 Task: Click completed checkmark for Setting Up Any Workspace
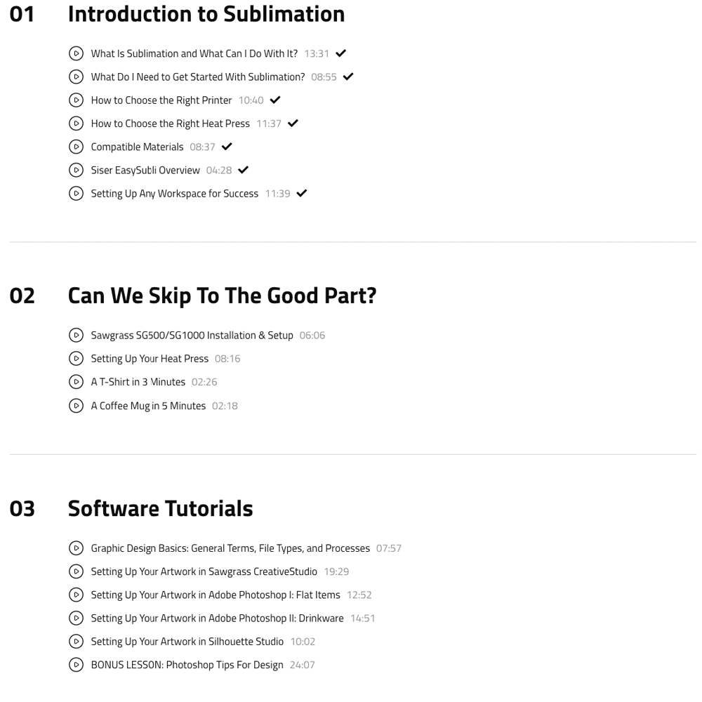coord(302,194)
